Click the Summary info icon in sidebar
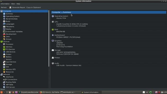Image resolution: width=167 pixels, height=94 pixels. click(4, 14)
